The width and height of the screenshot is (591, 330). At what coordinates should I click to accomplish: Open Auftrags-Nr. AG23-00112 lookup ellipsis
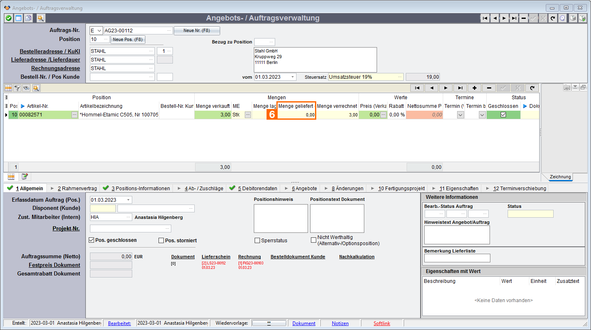(x=169, y=30)
